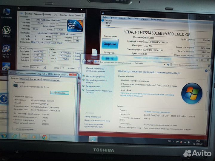Open Дополнительные параметры системы link

coord(99,92)
